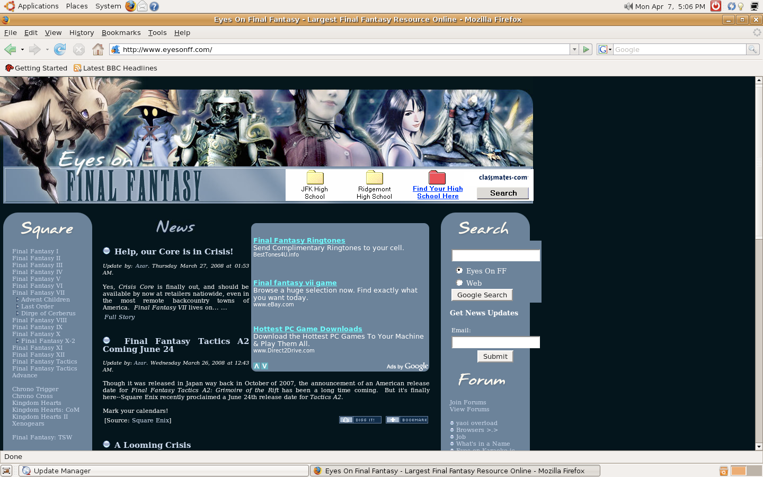Click the Google Search button
763x477 pixels.
click(482, 295)
